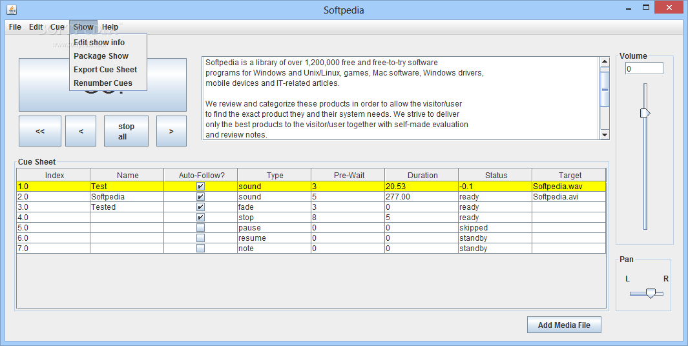This screenshot has width=688, height=346.
Task: Click the description scrollbar up arrow
Action: pyautogui.click(x=605, y=62)
